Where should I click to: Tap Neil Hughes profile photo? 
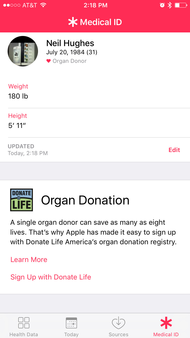(23, 51)
